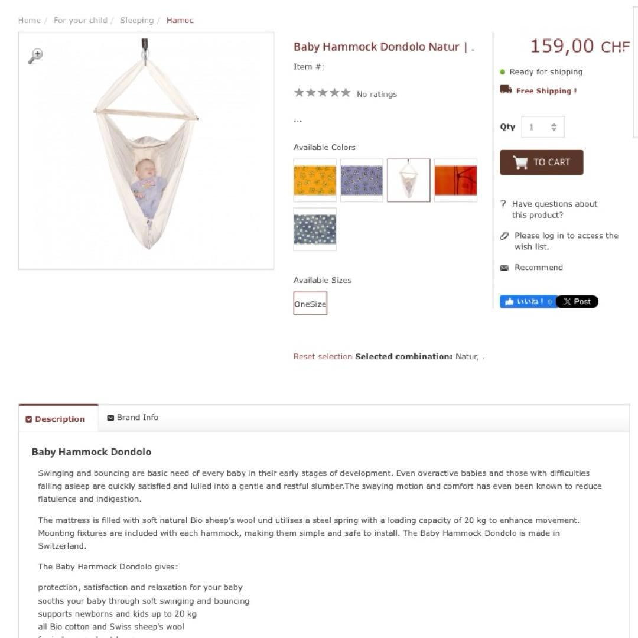Go to Sleeping in the breadcrumb

tap(136, 20)
